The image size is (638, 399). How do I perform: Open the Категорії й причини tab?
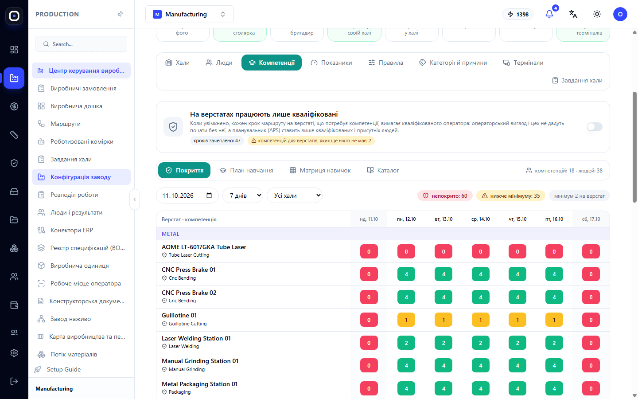[x=453, y=63]
